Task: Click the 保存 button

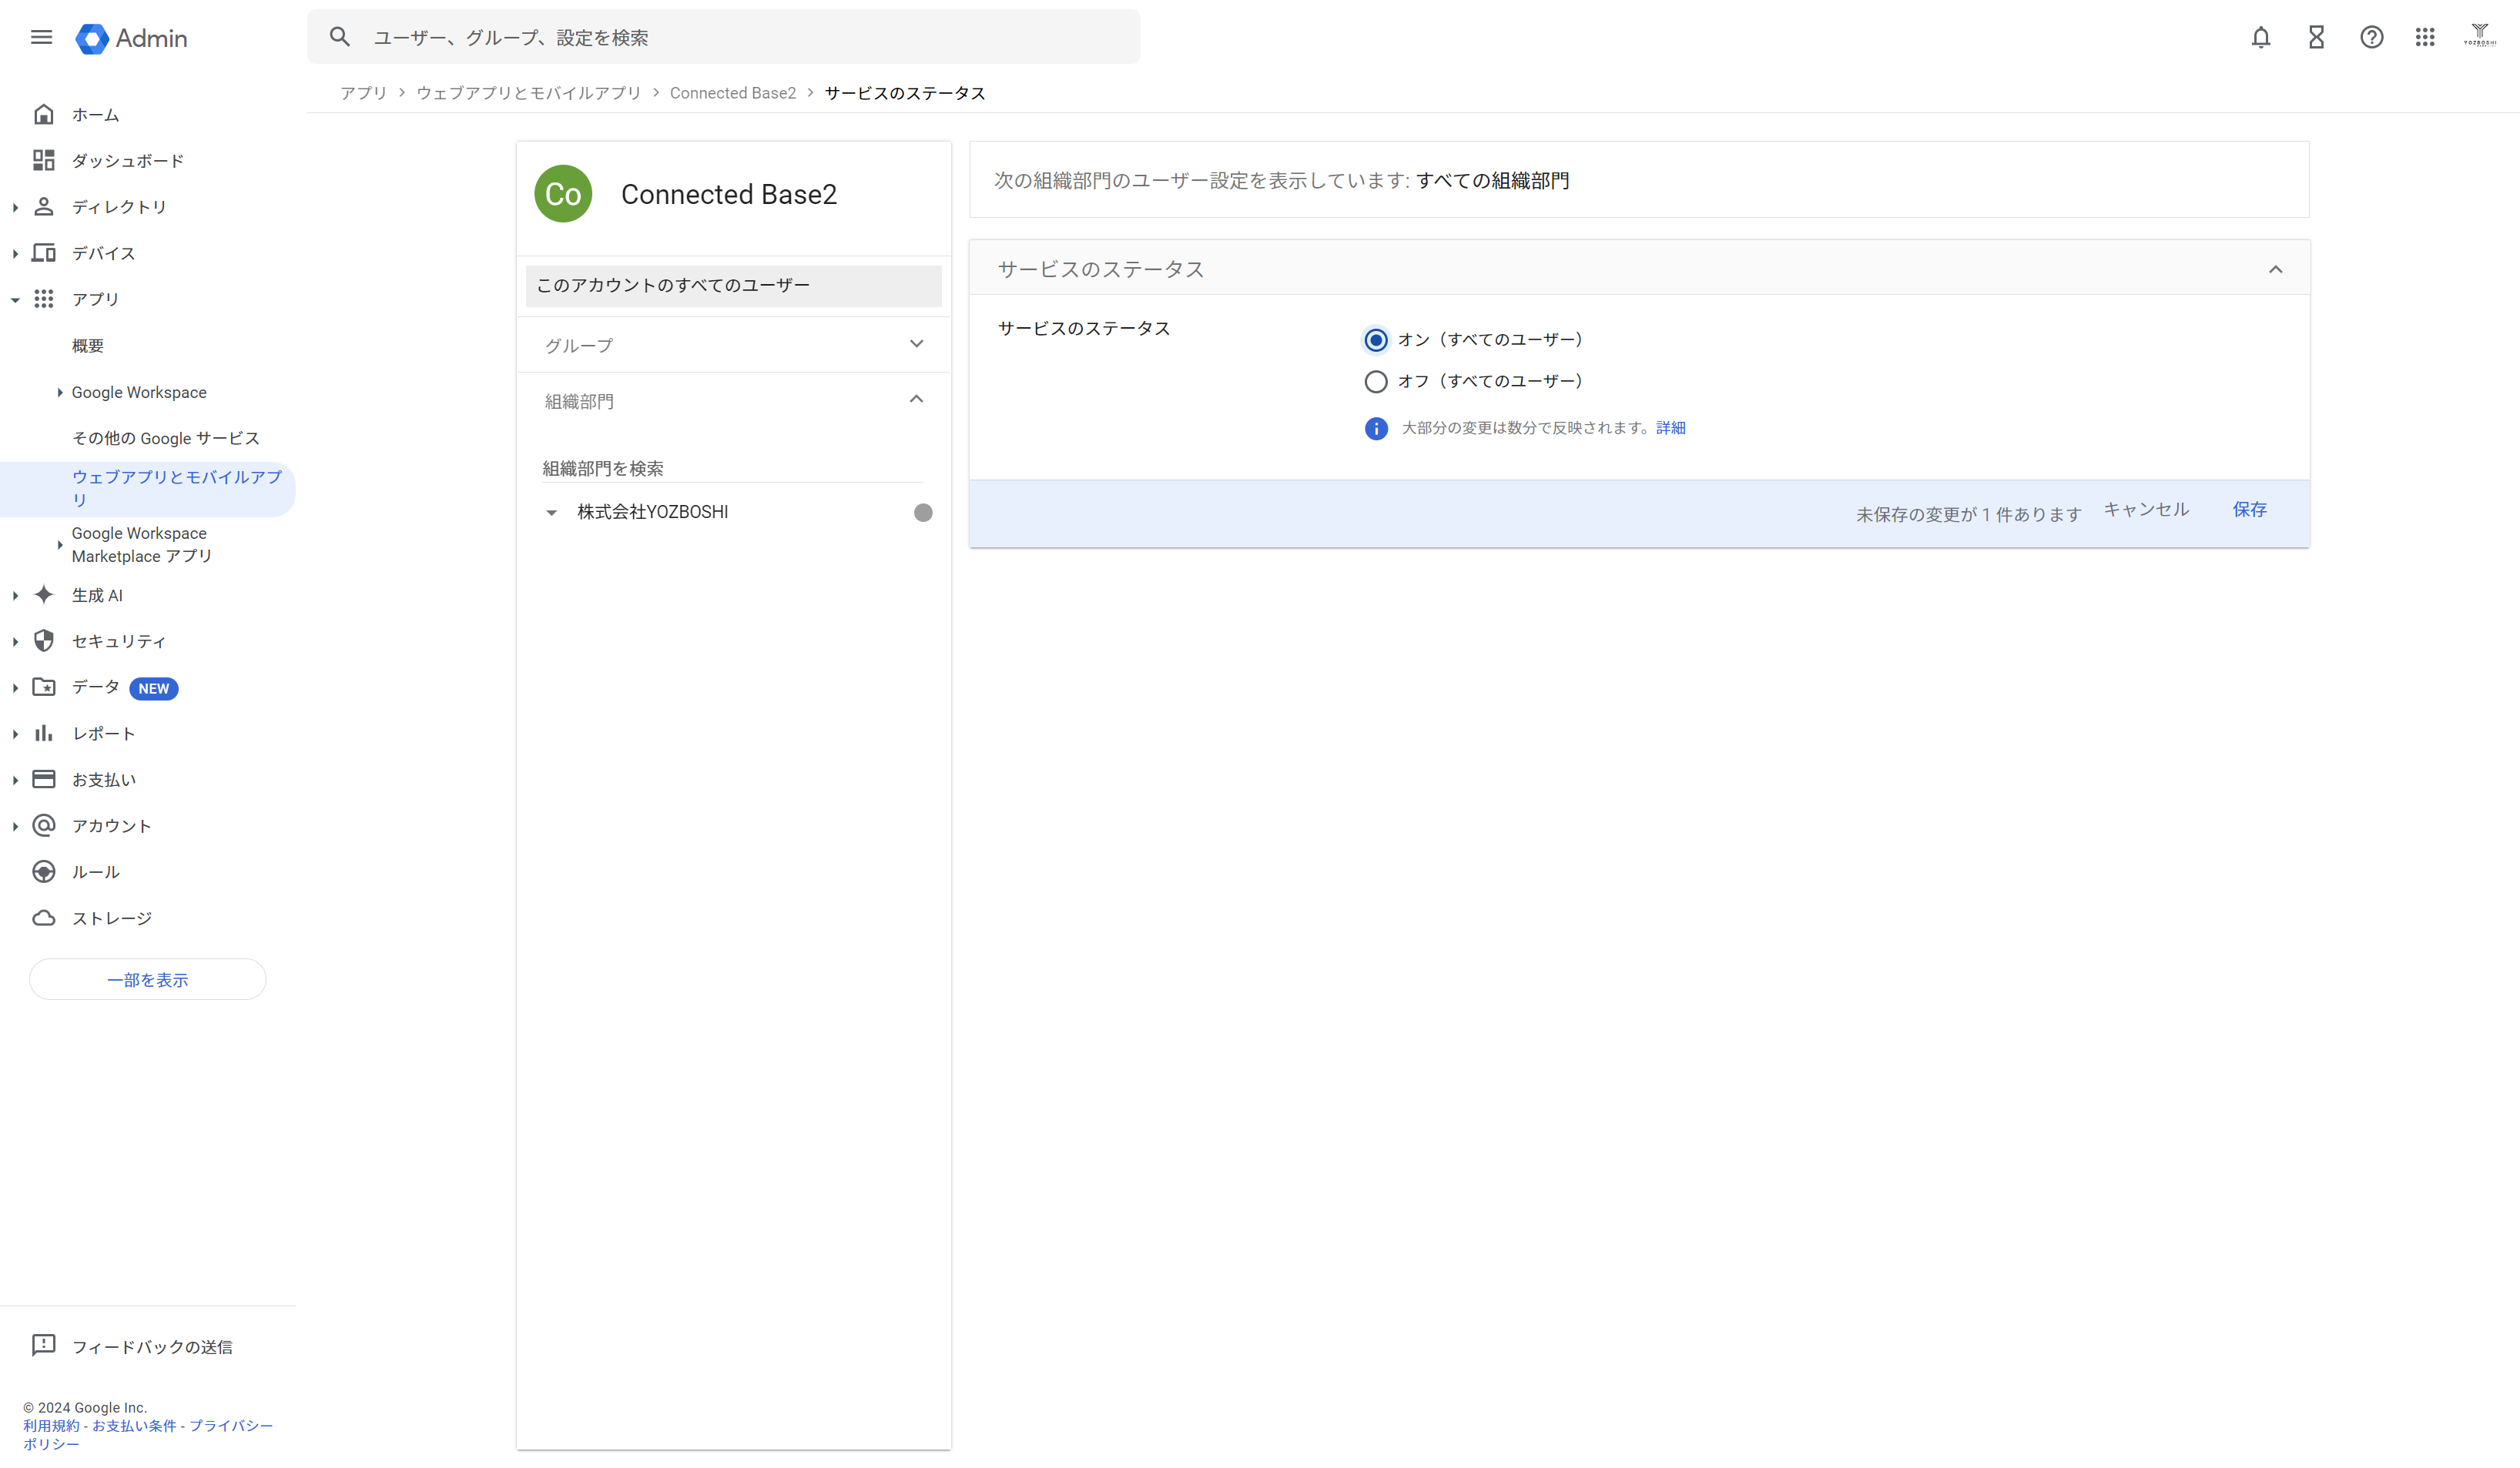Action: [x=2249, y=510]
